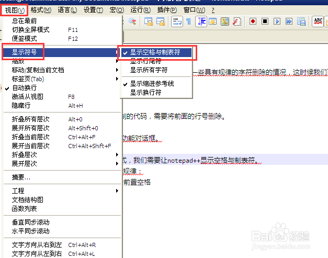Click the user-defined language toolbar icon

coord(213,21)
